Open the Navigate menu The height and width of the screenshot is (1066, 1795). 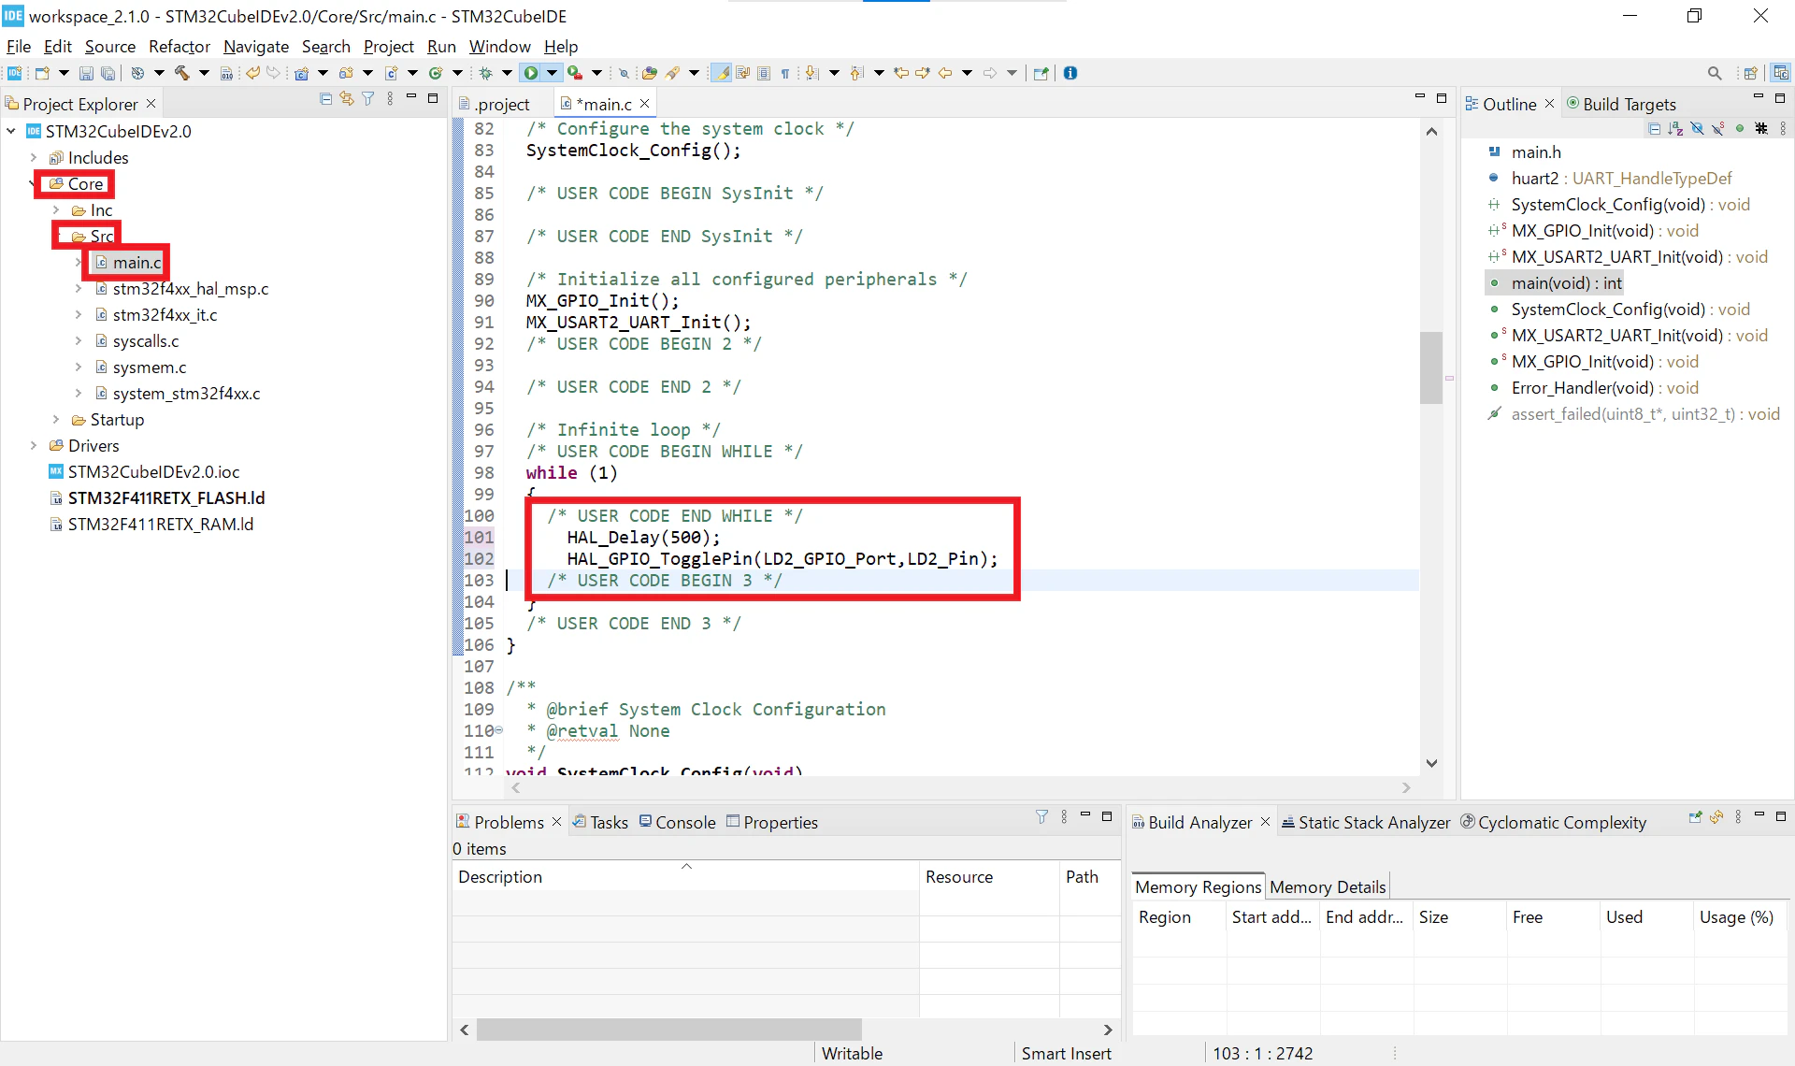pos(256,47)
